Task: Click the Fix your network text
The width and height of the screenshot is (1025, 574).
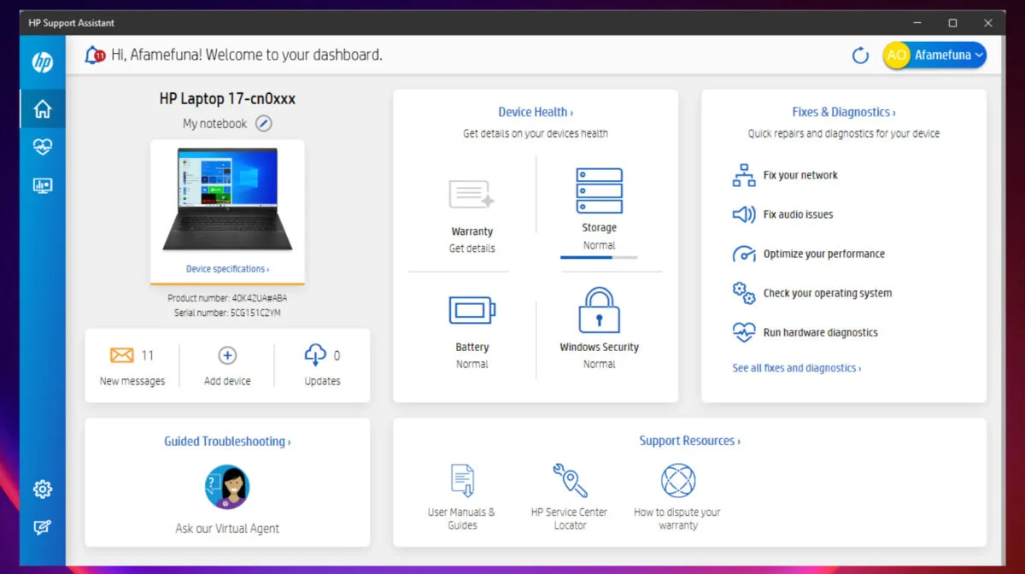Action: pos(800,175)
